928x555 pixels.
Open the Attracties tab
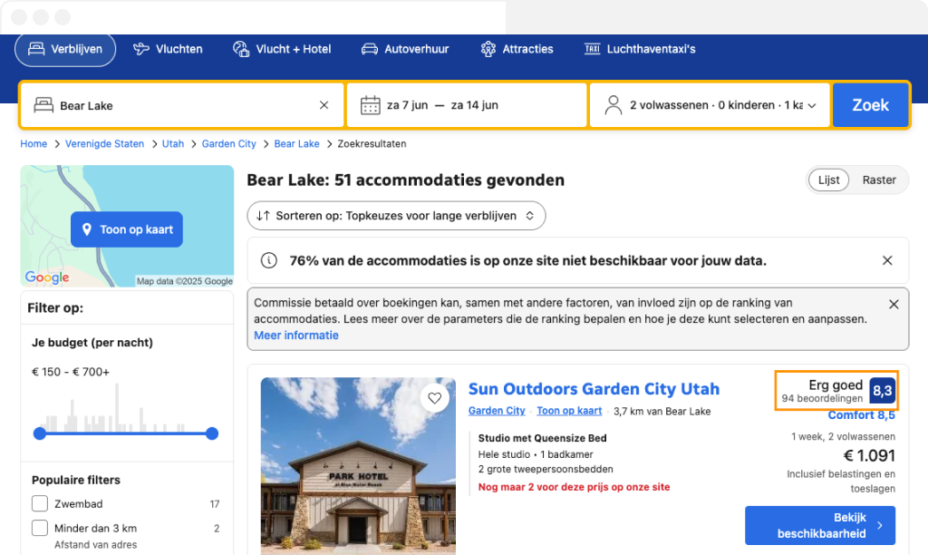coord(517,49)
